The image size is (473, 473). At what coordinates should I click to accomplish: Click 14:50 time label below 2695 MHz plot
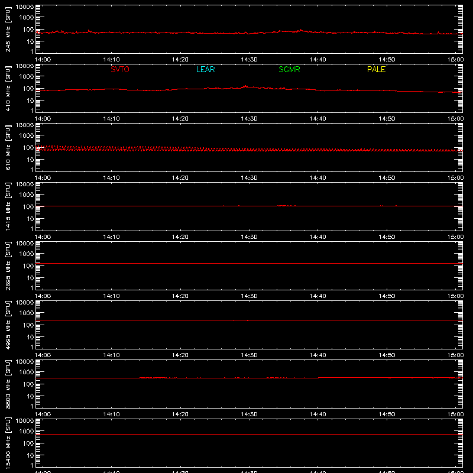[387, 296]
